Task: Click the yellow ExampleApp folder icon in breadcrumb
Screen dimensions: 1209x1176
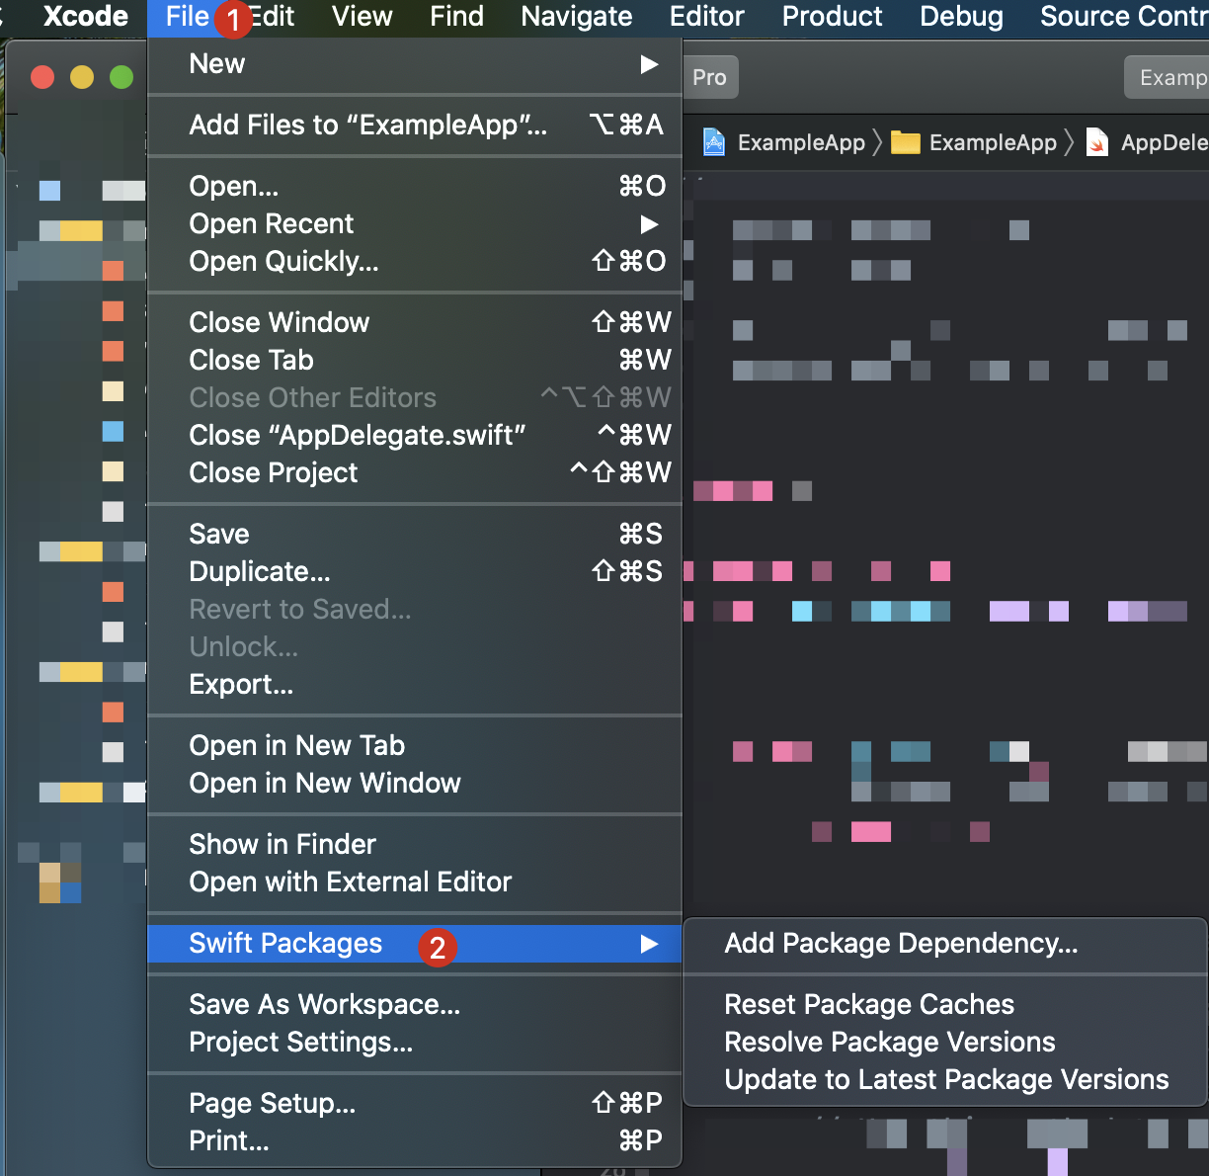Action: point(905,142)
